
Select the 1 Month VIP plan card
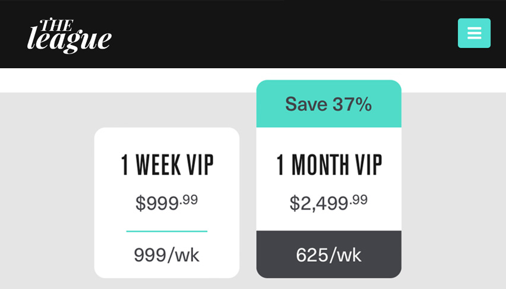click(329, 179)
